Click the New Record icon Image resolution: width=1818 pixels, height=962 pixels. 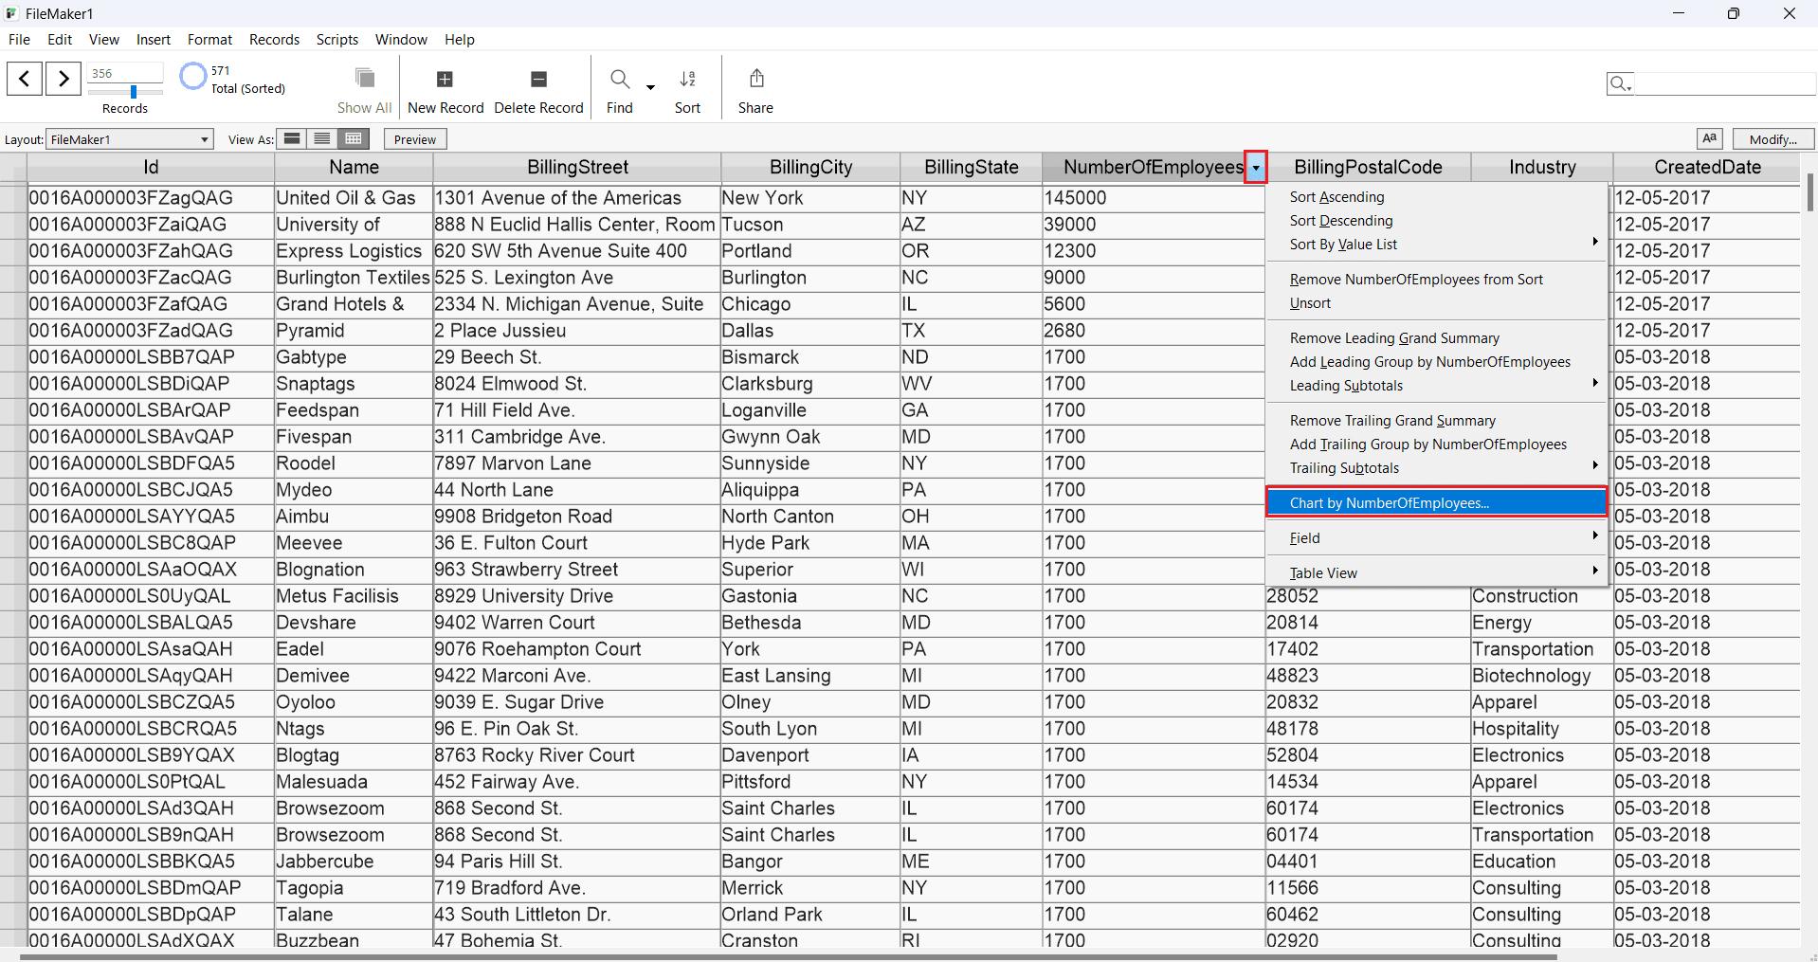(x=445, y=80)
